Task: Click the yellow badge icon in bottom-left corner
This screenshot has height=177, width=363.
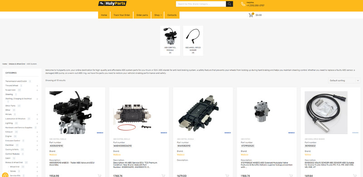Action: coord(5,175)
